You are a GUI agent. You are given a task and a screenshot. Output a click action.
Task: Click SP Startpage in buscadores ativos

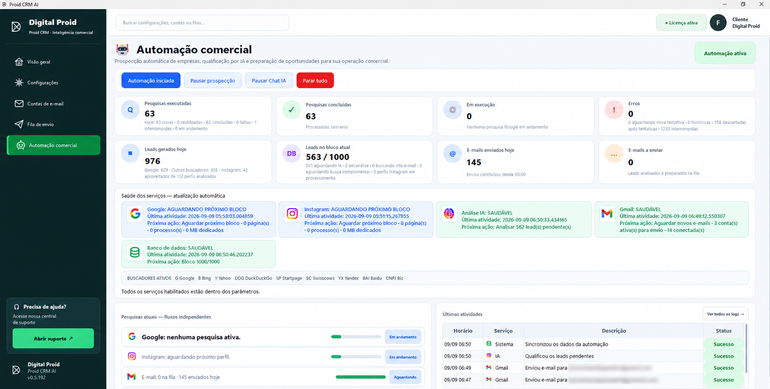pyautogui.click(x=289, y=278)
